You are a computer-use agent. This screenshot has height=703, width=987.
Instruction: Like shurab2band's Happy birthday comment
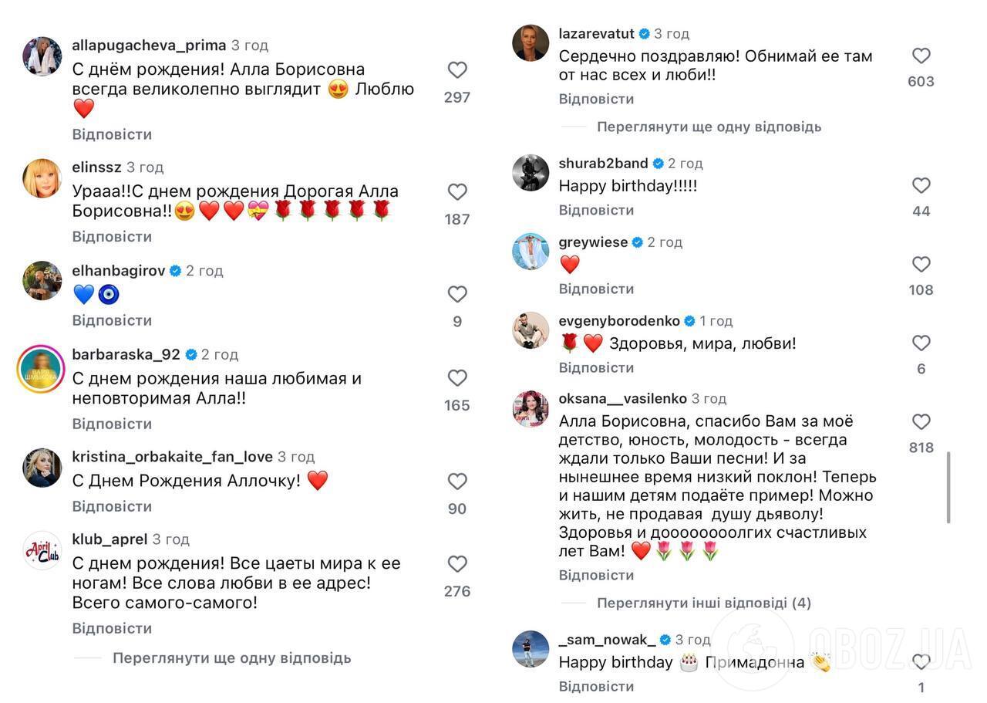pyautogui.click(x=920, y=185)
